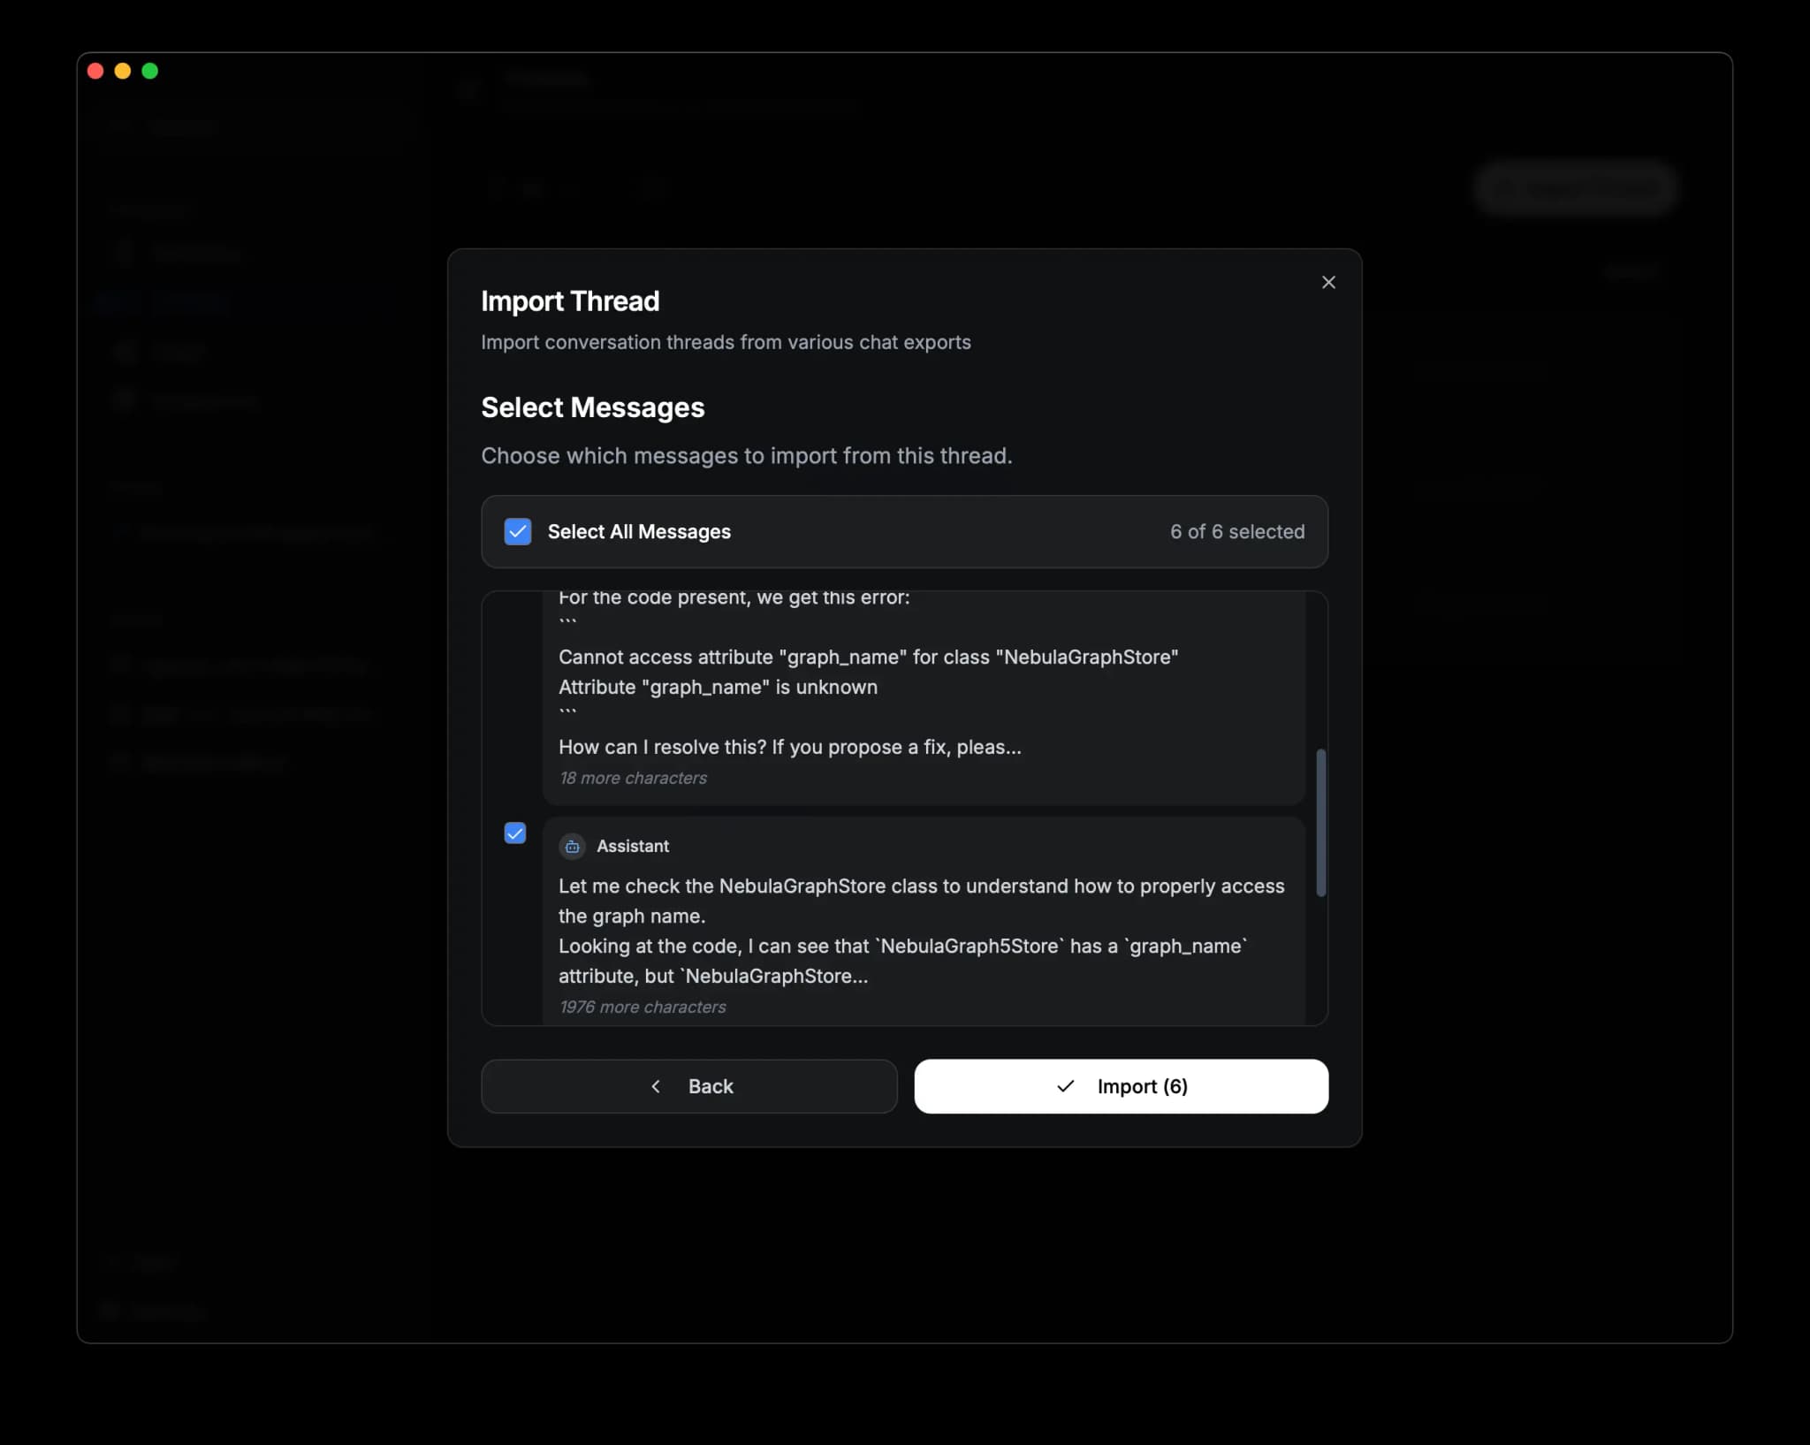The height and width of the screenshot is (1445, 1810).
Task: Toggle the Assistant message checkbox
Action: [x=515, y=833]
